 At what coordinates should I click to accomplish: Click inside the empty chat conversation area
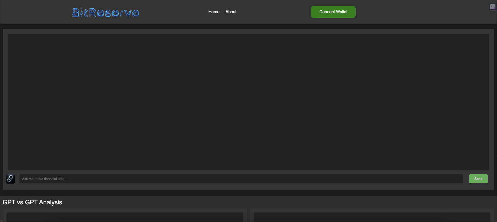pyautogui.click(x=248, y=102)
